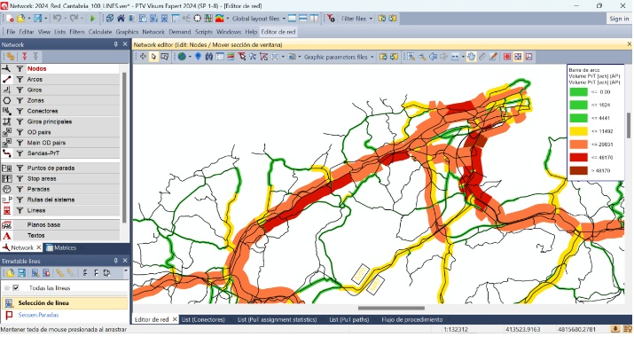
Task: Select Planos base in Network panel
Action: (x=43, y=225)
